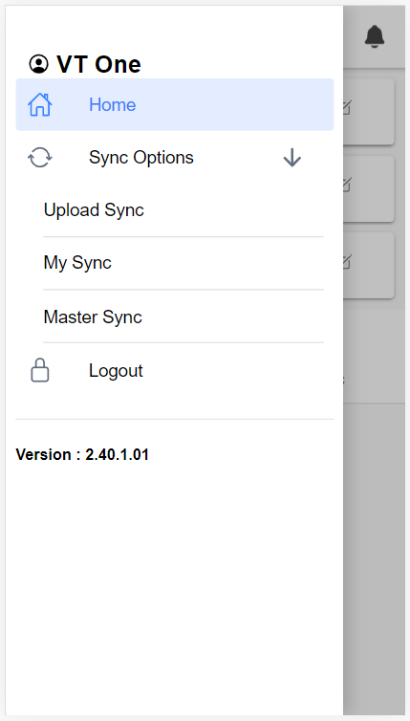Click the Version 2.40.1.01 label
Screen dimensions: 410x721
pos(82,454)
